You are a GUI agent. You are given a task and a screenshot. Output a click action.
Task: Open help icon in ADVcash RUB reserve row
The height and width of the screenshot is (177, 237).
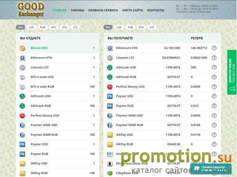coord(214,77)
